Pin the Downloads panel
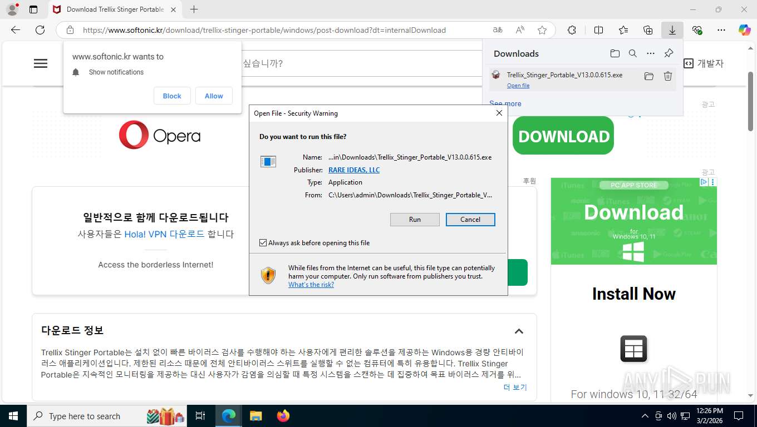 (668, 53)
